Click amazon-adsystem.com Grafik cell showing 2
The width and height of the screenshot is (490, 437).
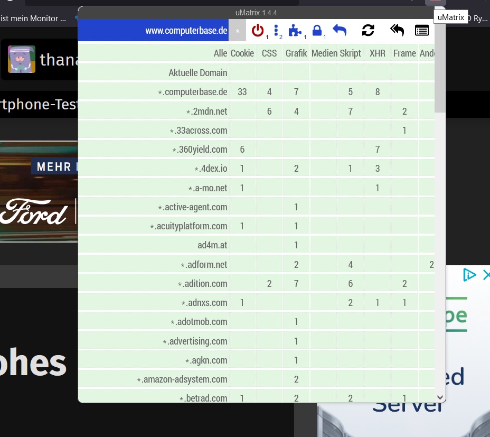pos(296,379)
